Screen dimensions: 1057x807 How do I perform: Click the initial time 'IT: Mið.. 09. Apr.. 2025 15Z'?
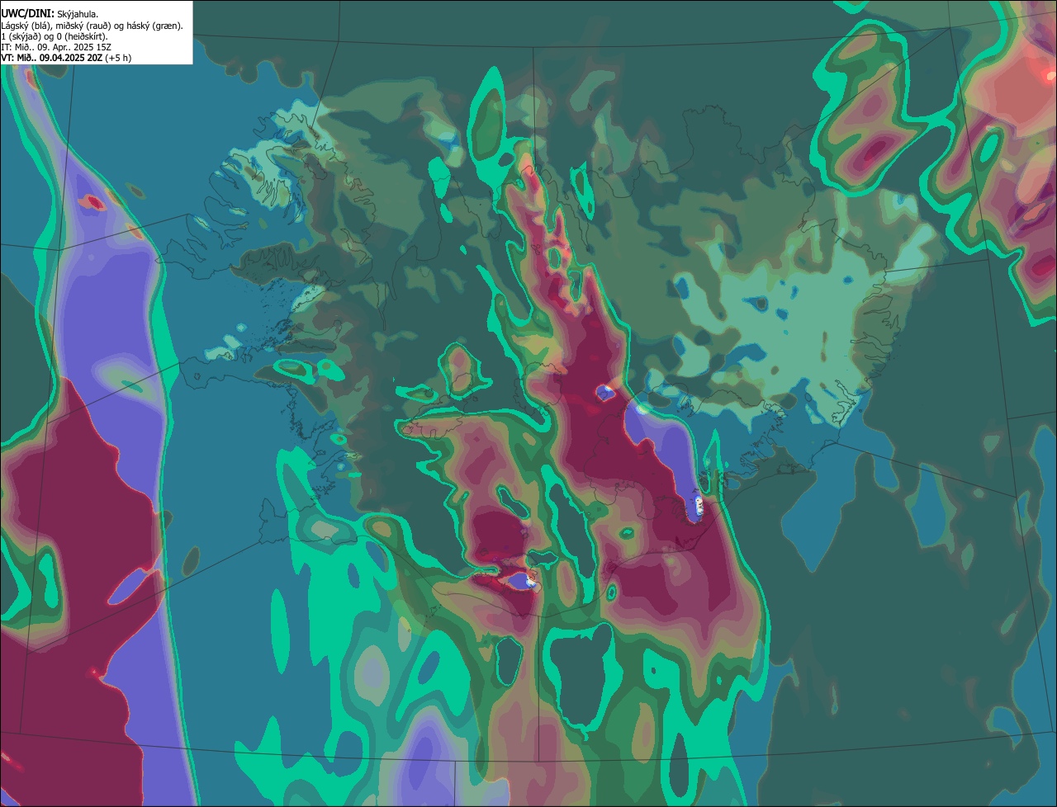click(56, 47)
